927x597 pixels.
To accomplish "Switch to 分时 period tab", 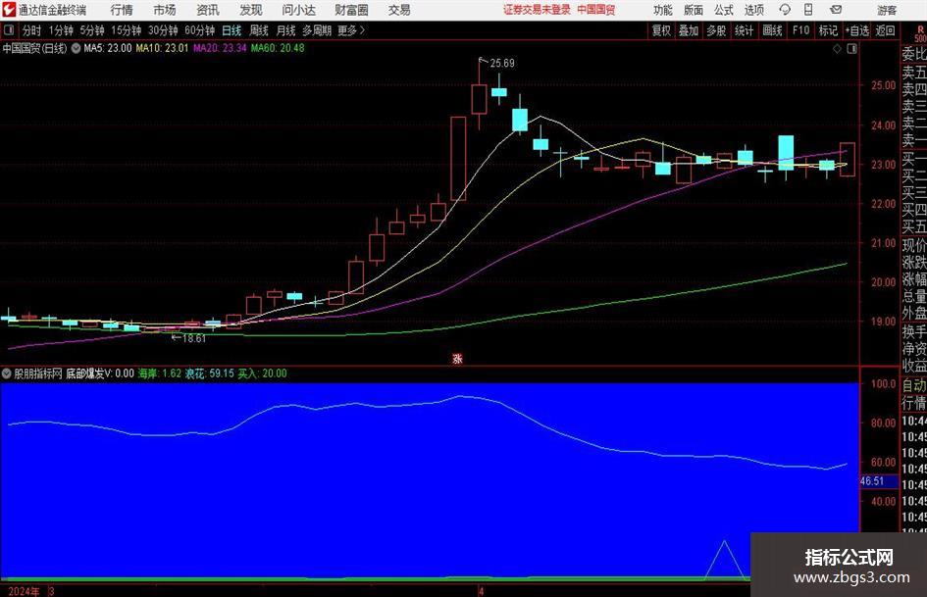I will click(32, 30).
